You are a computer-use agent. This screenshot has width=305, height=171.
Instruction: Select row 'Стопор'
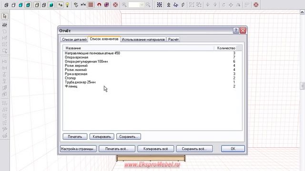152,78
